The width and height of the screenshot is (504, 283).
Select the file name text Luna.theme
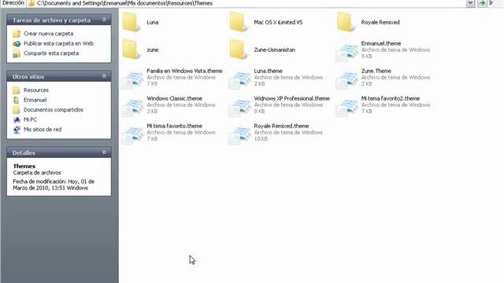coord(268,71)
